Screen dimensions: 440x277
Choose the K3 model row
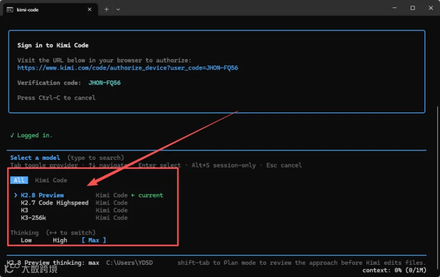tap(24, 210)
